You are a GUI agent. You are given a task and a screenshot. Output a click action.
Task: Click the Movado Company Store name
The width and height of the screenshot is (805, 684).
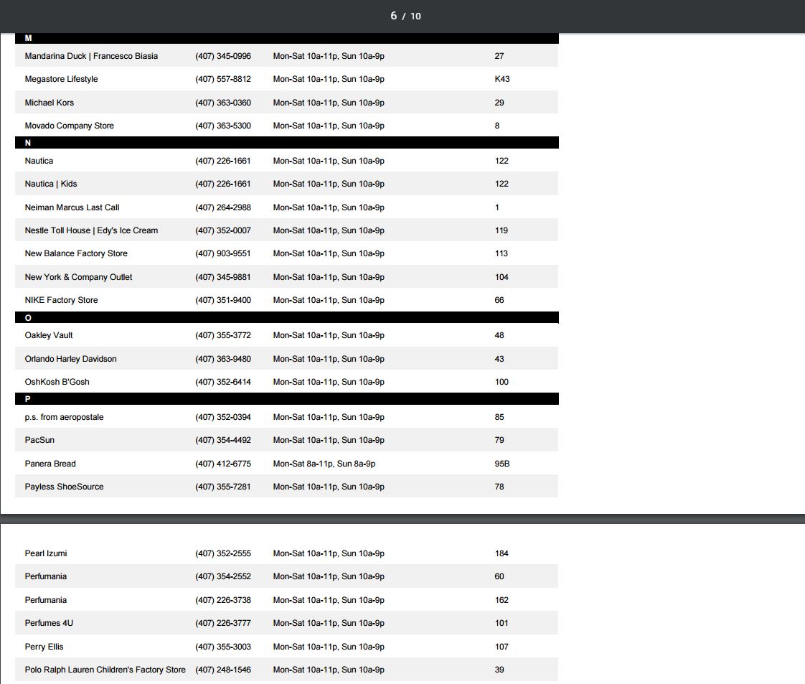coord(69,126)
